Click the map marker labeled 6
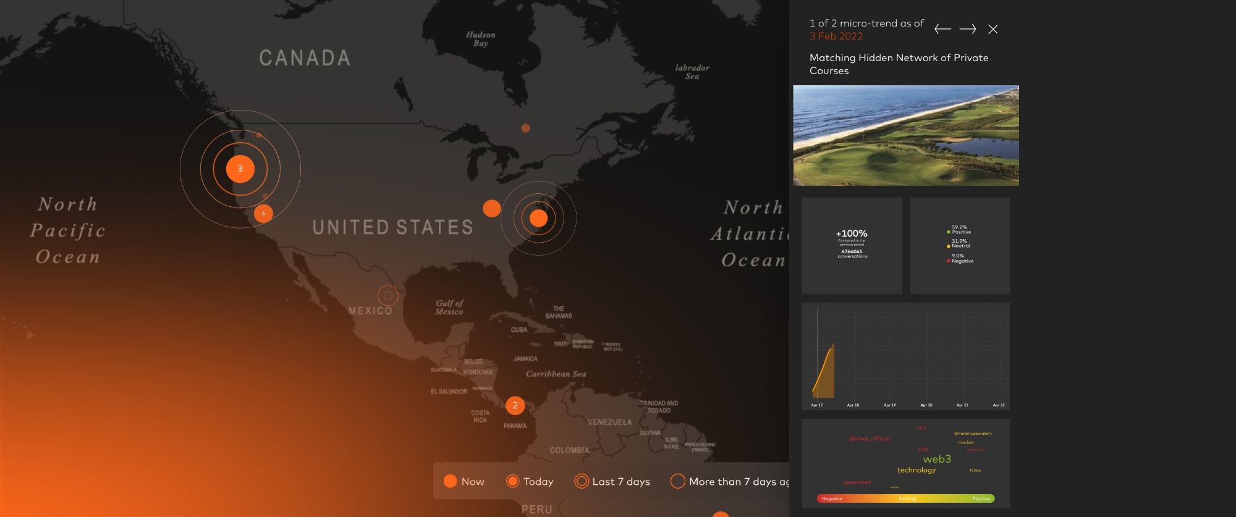 263,213
